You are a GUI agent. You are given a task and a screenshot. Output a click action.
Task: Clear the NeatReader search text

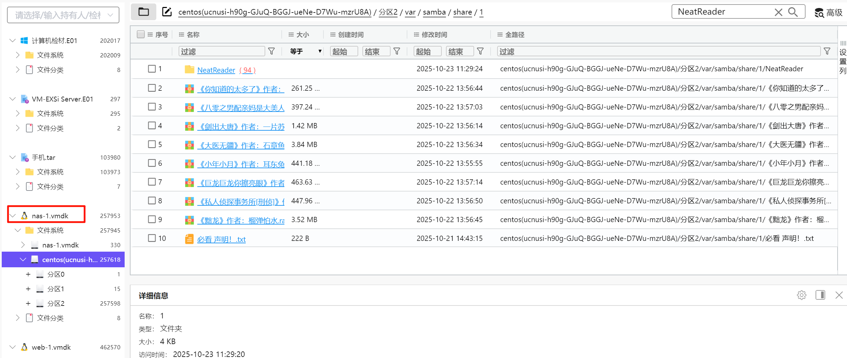point(778,12)
